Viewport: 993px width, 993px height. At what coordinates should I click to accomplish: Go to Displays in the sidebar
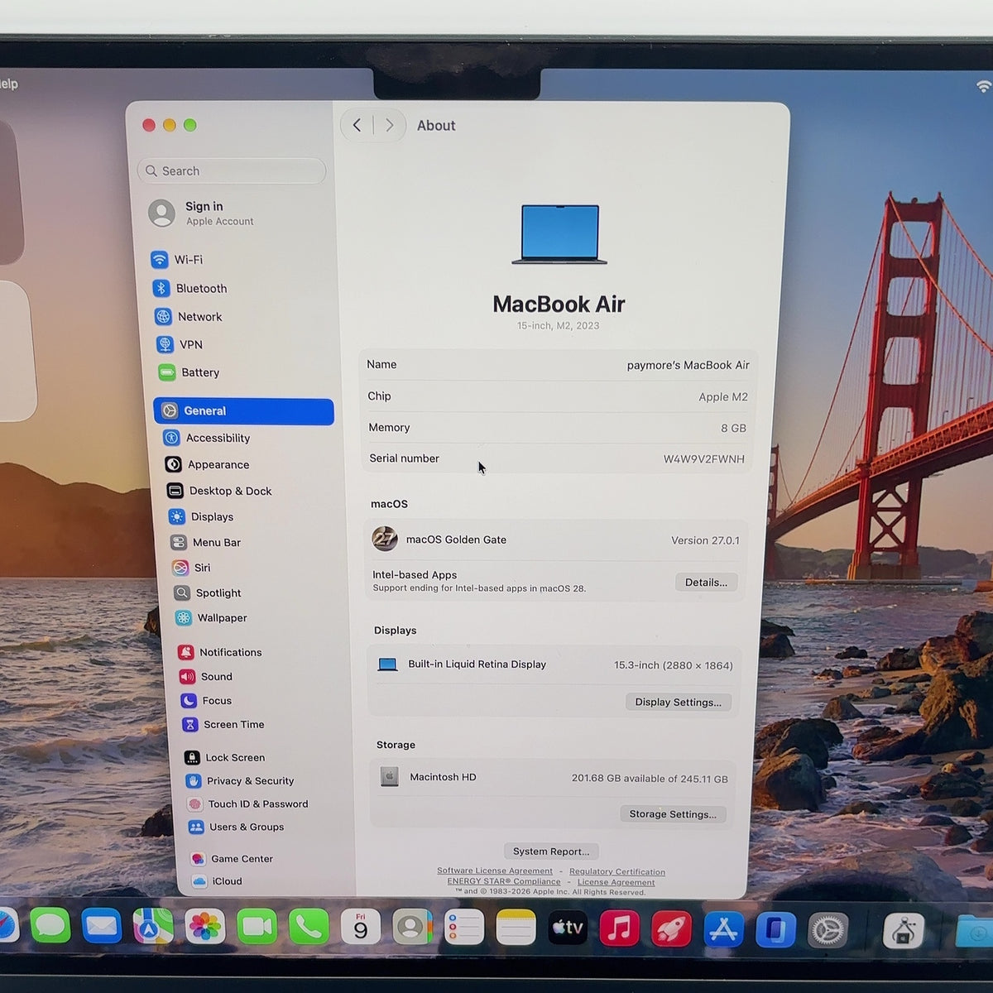pos(201,516)
